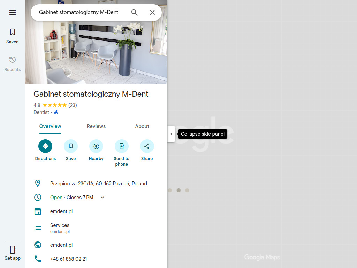Click the globe website icon

38,245
